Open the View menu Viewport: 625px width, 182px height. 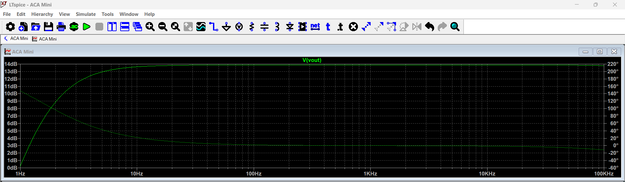click(64, 14)
